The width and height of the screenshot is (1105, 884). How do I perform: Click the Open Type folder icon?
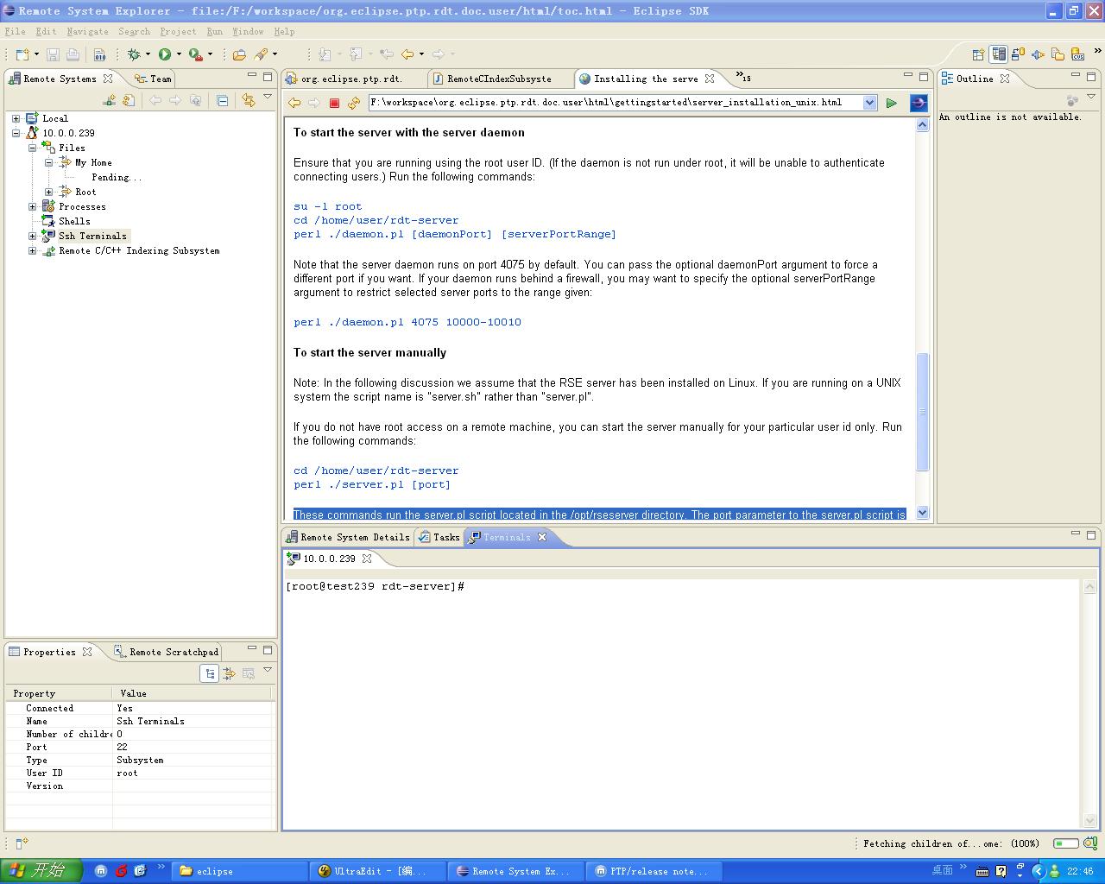(239, 54)
